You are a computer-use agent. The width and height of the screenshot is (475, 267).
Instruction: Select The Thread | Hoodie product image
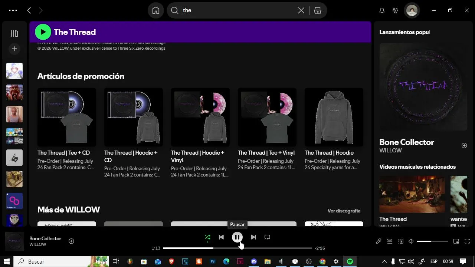click(334, 117)
